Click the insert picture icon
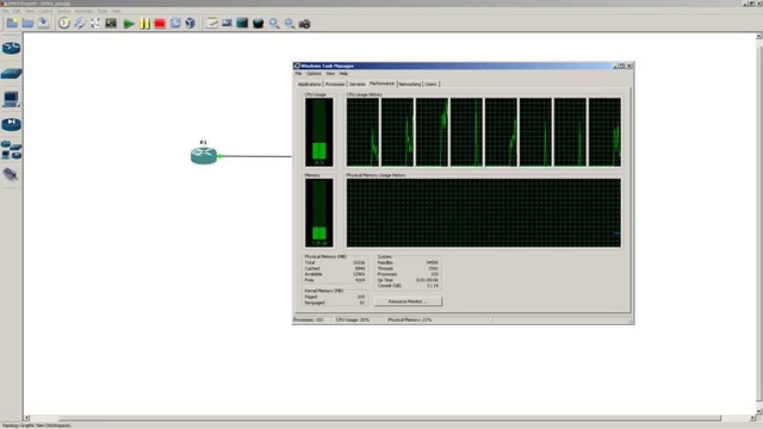Viewport: 763px width, 429px height. 227,23
